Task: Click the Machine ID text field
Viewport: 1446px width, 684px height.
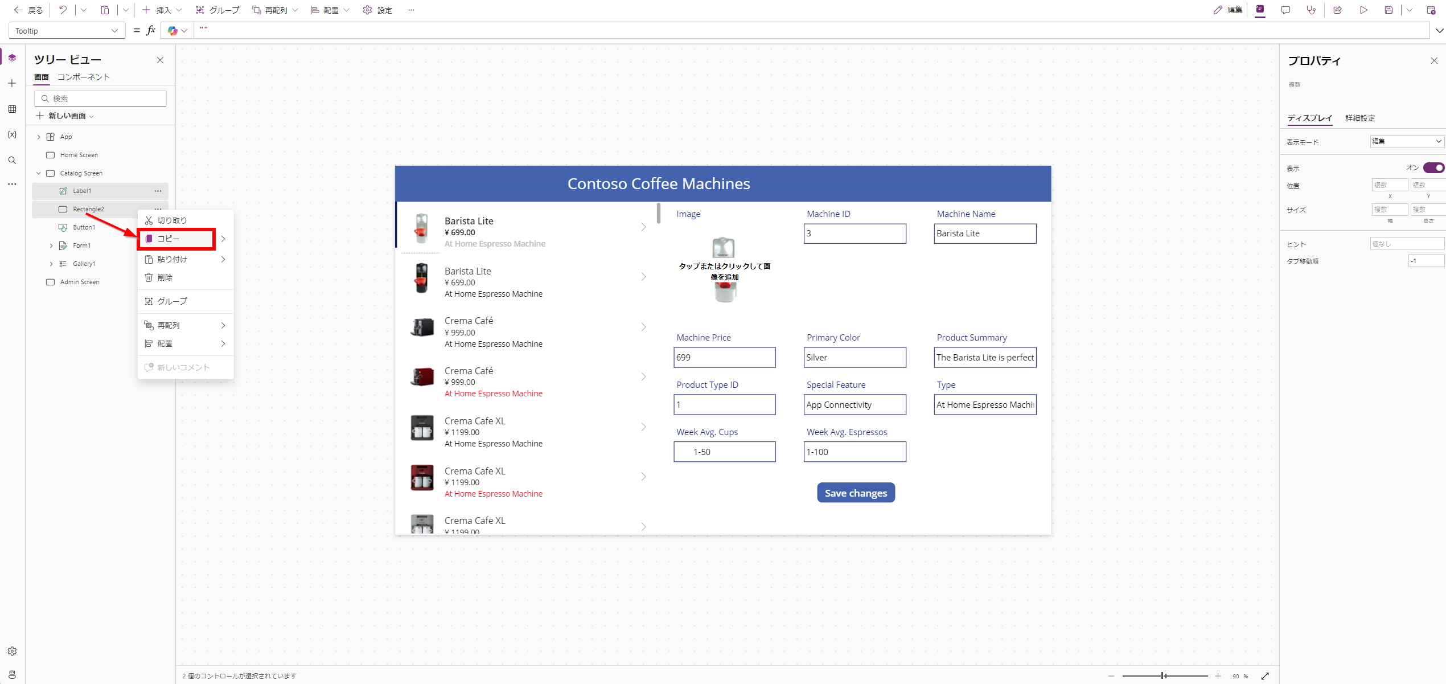Action: click(855, 234)
